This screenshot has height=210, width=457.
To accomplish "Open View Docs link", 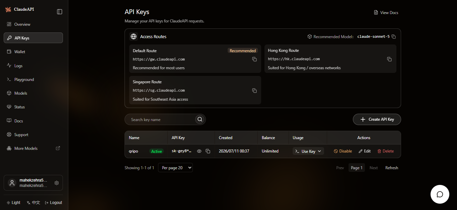I will click(x=386, y=13).
